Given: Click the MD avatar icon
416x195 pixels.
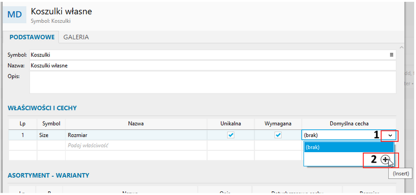Looking at the screenshot, I should click(15, 14).
